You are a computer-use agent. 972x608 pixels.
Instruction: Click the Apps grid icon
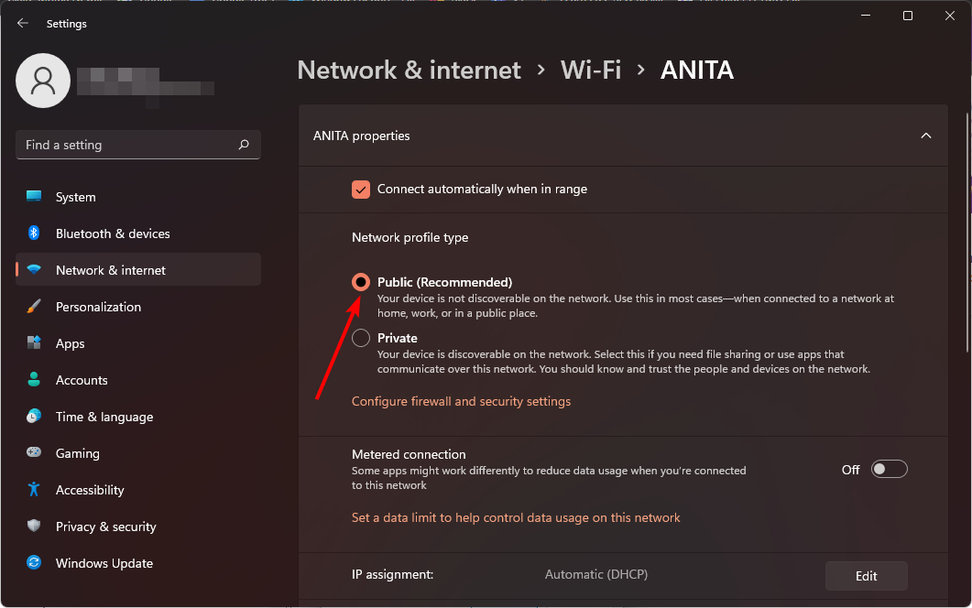coord(34,343)
